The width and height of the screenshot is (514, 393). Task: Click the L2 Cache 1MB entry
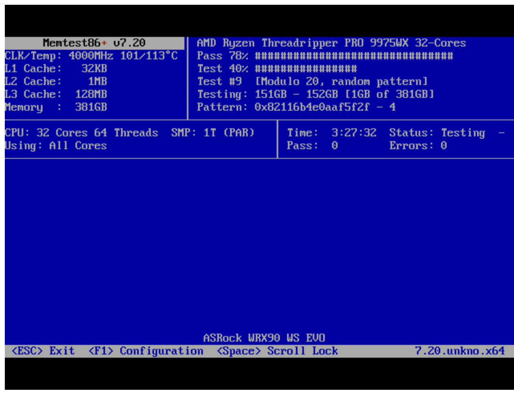click(x=56, y=81)
